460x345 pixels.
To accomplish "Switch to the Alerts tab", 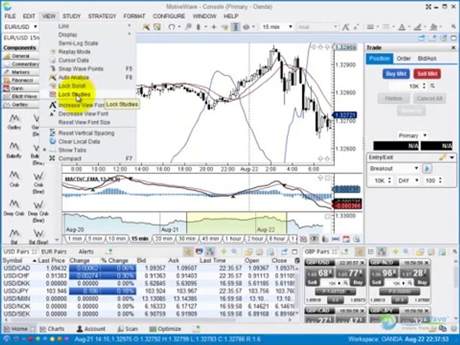I will tap(86, 252).
